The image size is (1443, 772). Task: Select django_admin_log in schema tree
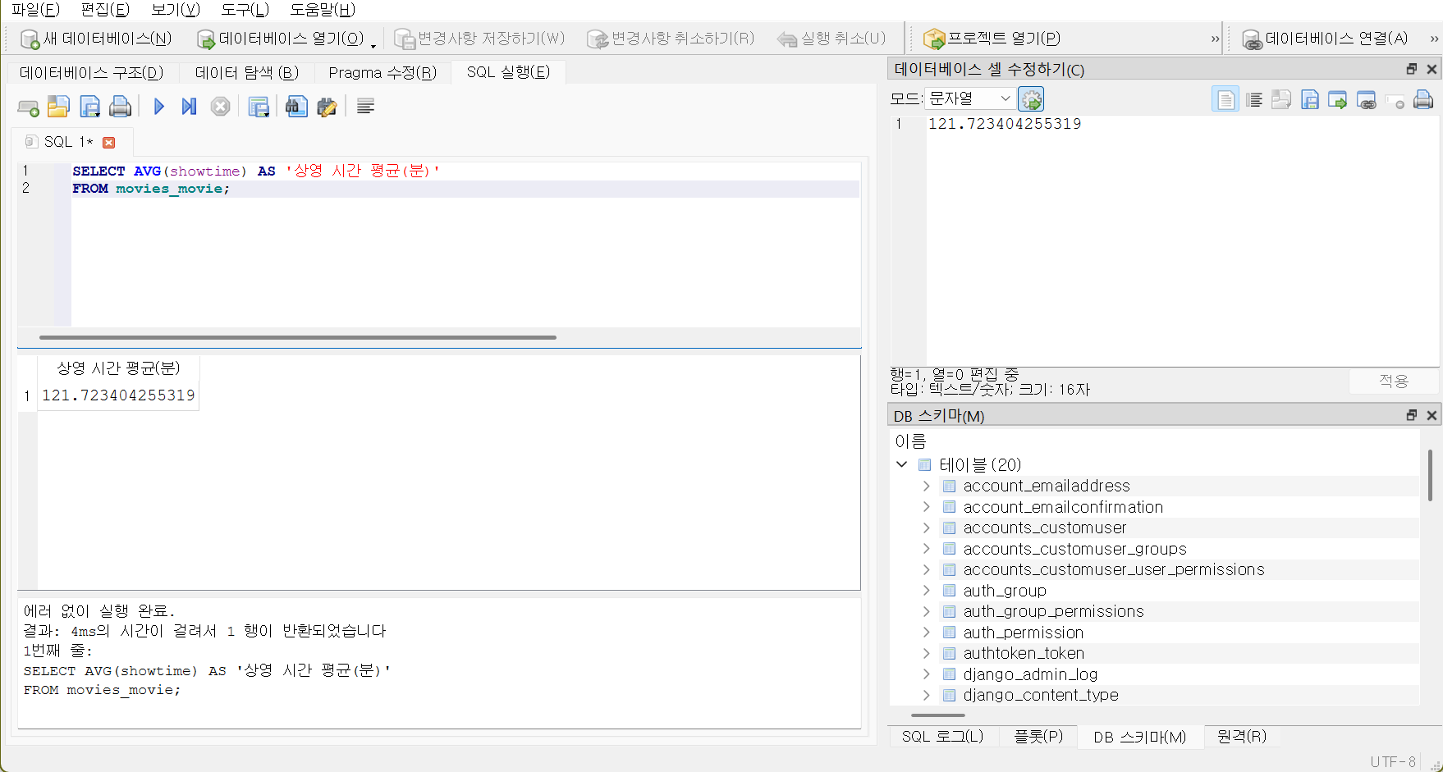pos(1030,674)
